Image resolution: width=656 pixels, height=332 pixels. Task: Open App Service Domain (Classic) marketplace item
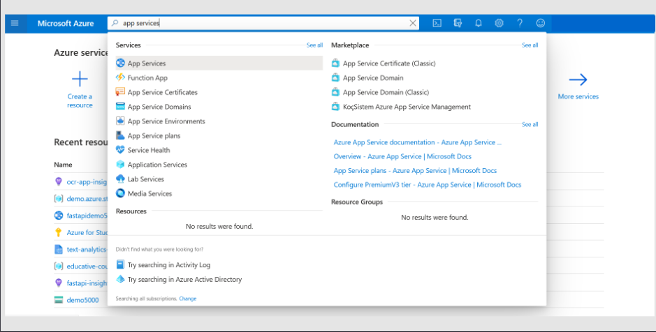coord(386,92)
